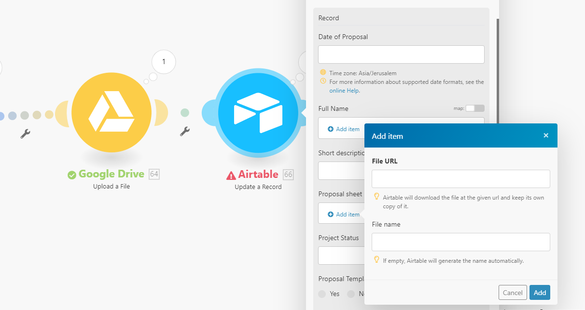Screen dimensions: 585x310
Task: Open the online Help link
Action: pyautogui.click(x=344, y=91)
